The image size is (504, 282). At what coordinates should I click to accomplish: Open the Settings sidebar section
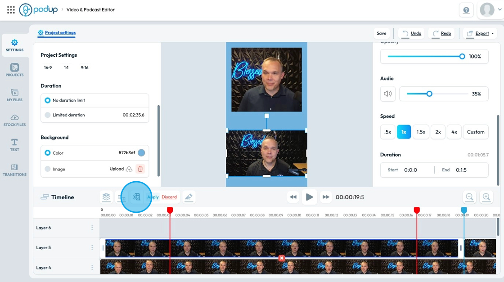click(14, 45)
